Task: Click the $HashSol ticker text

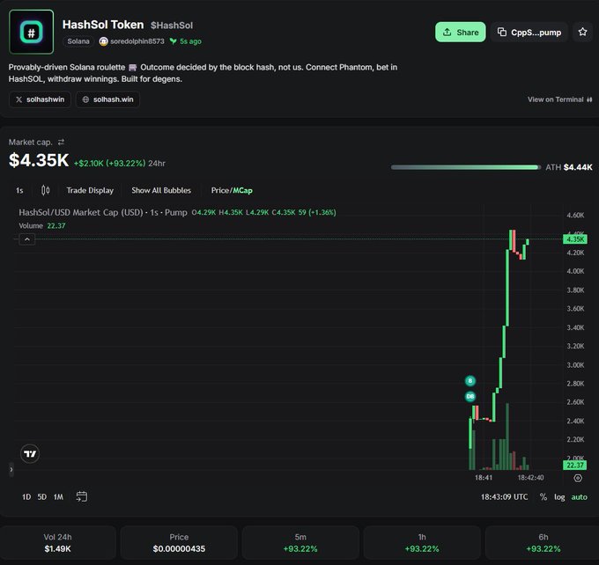Action: [x=172, y=26]
